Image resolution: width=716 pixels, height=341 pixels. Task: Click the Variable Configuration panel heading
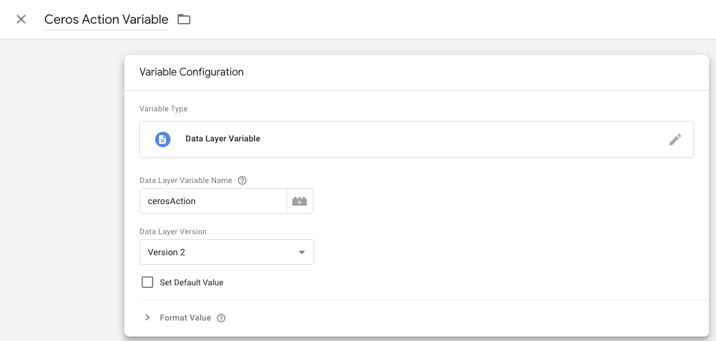191,72
